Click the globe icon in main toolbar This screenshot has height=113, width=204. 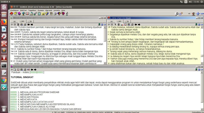pos(23,14)
